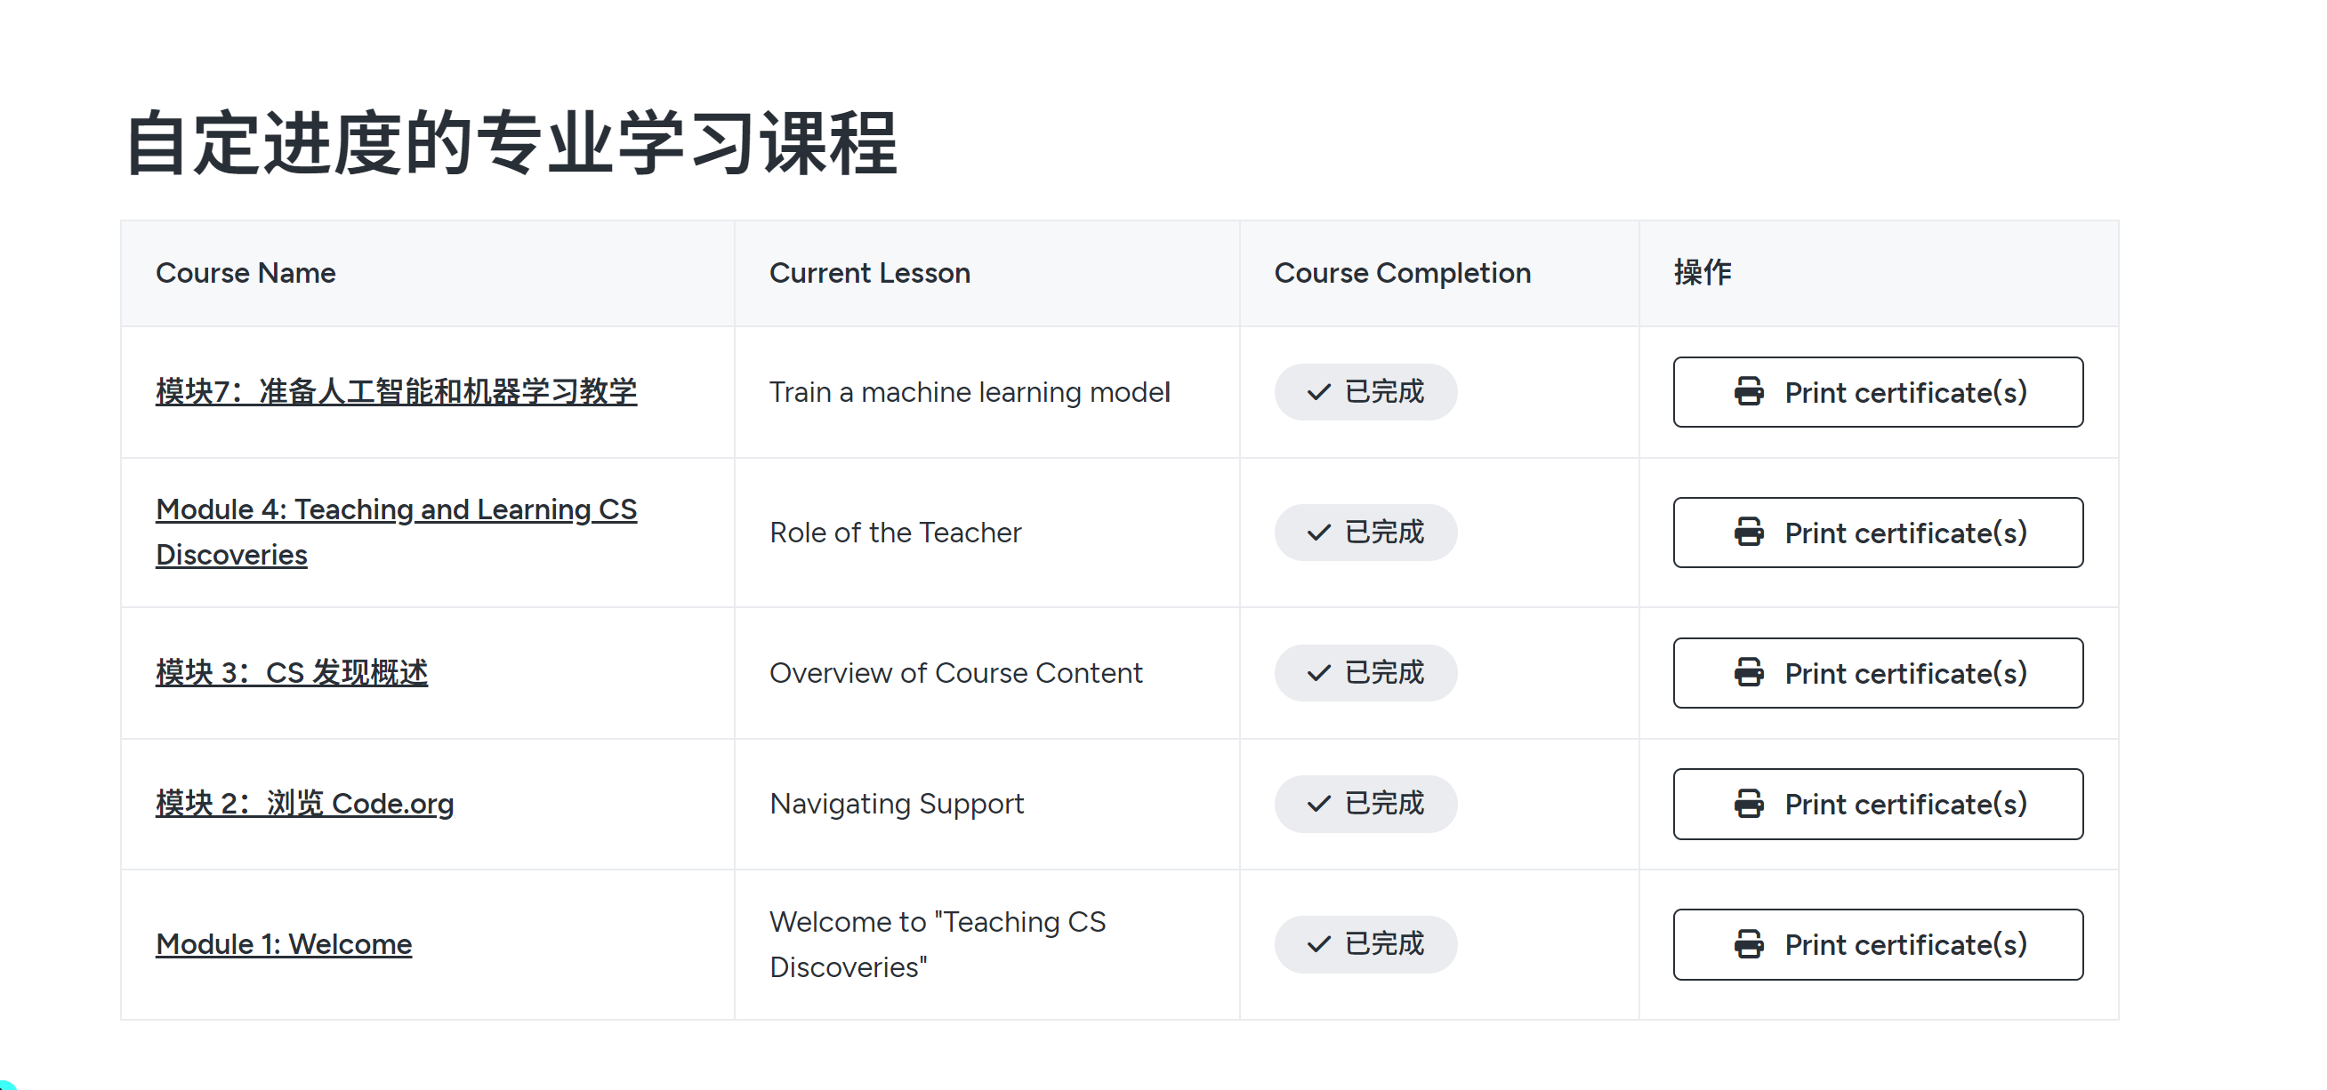Open Module 1: Welcome course link

click(284, 944)
